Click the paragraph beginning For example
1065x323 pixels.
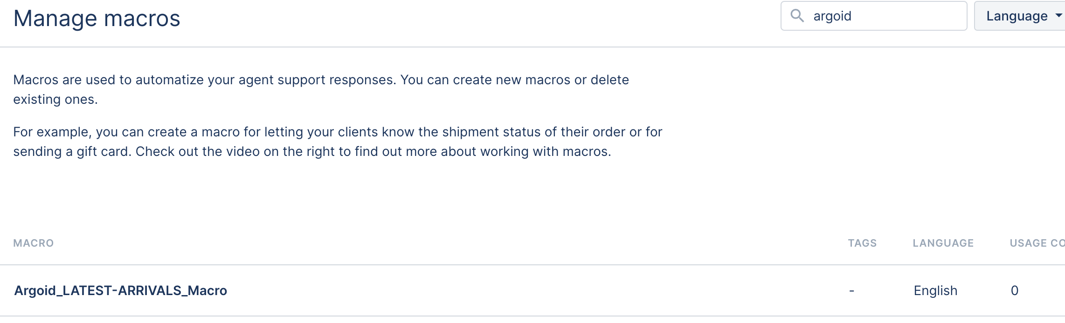coord(338,141)
